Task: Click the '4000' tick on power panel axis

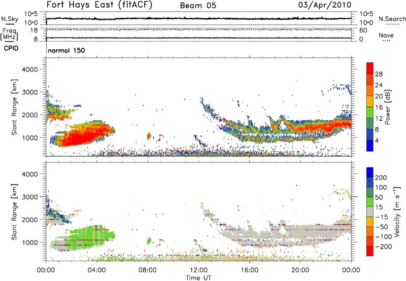Action: (x=29, y=69)
